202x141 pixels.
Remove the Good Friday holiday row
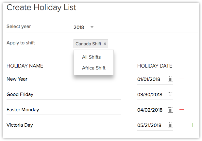point(182,94)
